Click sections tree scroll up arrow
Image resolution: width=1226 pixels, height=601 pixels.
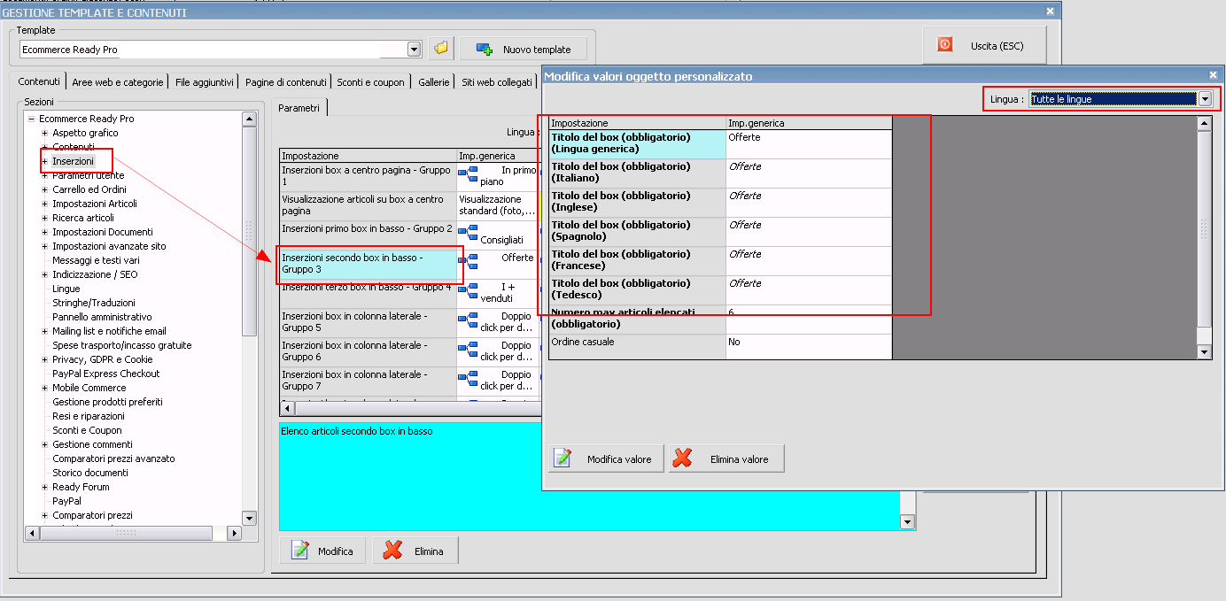coord(249,119)
